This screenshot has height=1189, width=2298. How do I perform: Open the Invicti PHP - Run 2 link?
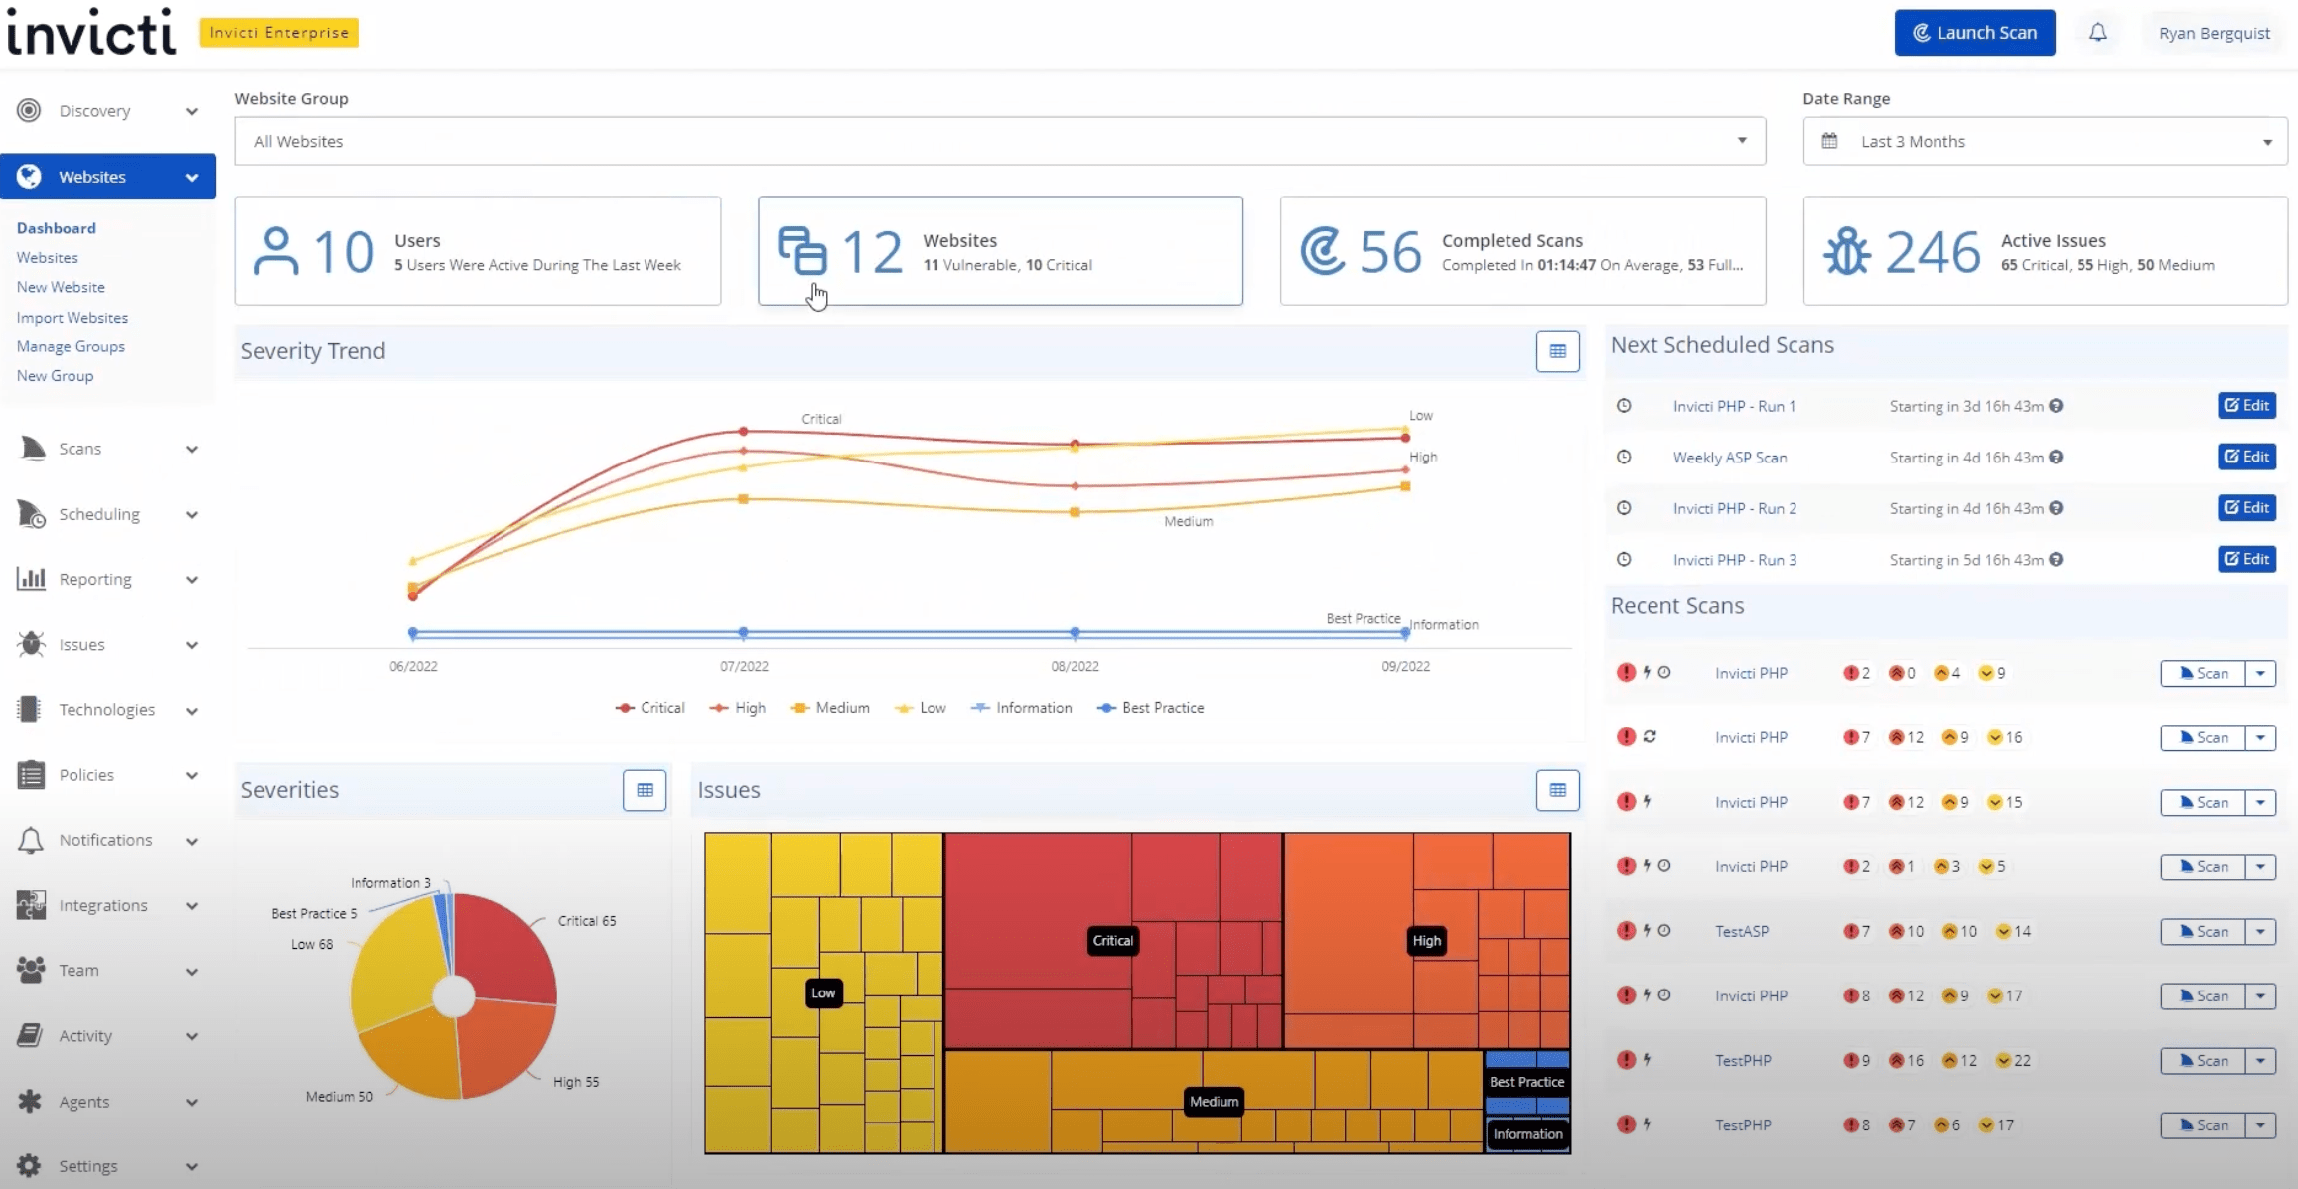click(x=1734, y=508)
